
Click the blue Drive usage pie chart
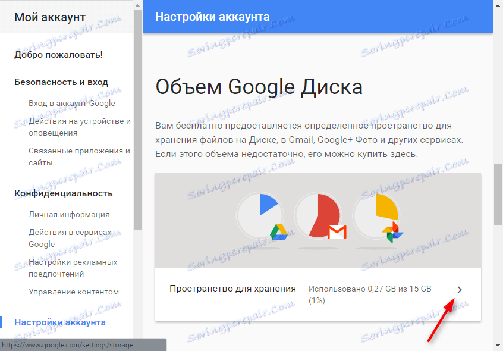260,215
